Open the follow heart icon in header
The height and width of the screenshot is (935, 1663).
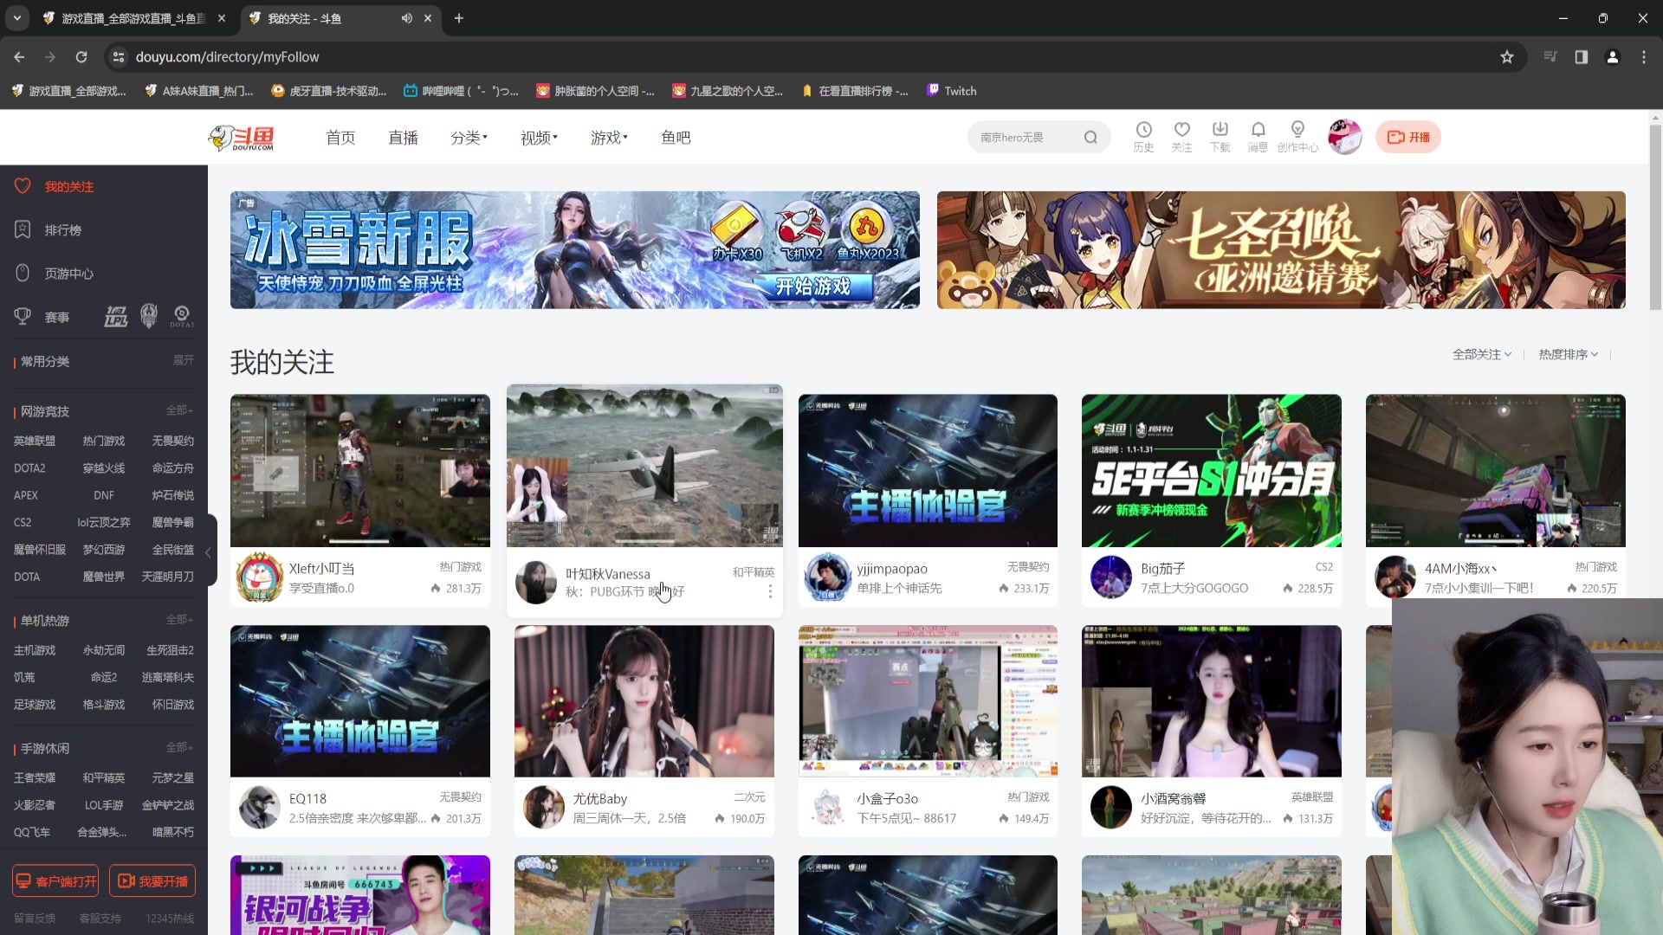1181,137
